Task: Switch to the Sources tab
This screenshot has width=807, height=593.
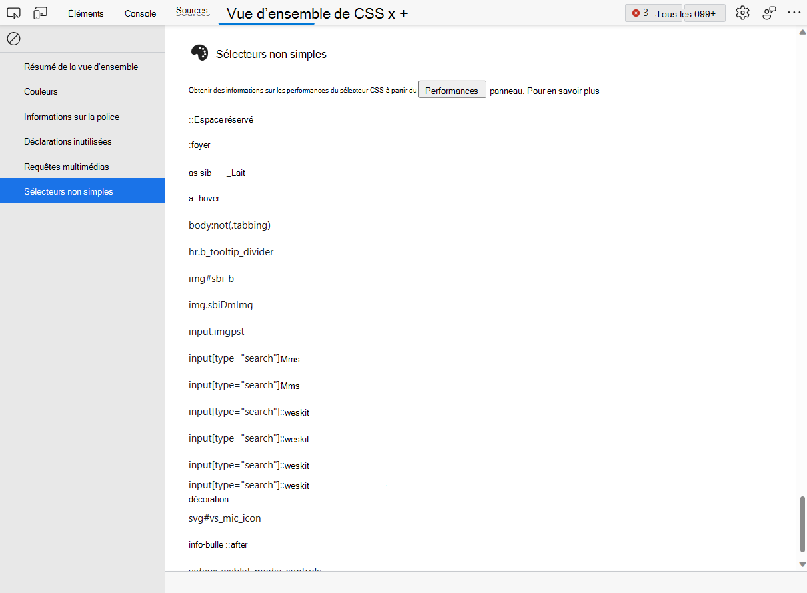Action: pos(192,11)
